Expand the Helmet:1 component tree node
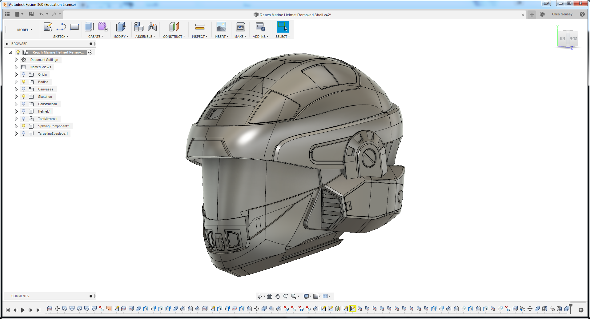590x319 pixels. 16,111
